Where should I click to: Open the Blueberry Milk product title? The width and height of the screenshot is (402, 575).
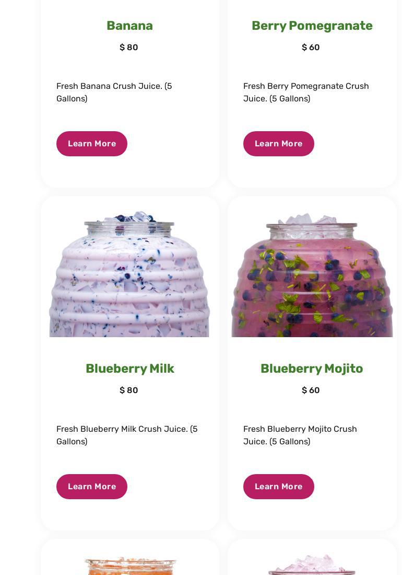coord(129,369)
